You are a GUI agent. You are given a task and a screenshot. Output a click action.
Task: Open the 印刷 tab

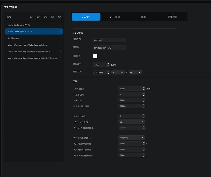(x=143, y=17)
